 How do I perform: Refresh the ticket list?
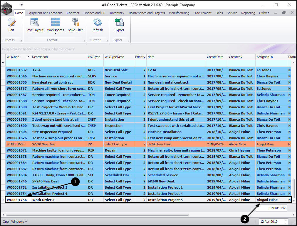97,23
